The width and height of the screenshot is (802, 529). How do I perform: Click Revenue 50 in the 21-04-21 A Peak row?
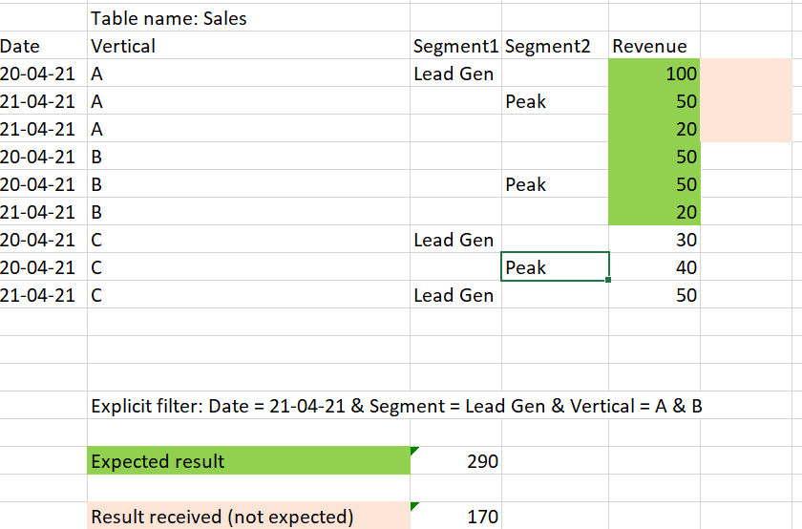point(654,101)
